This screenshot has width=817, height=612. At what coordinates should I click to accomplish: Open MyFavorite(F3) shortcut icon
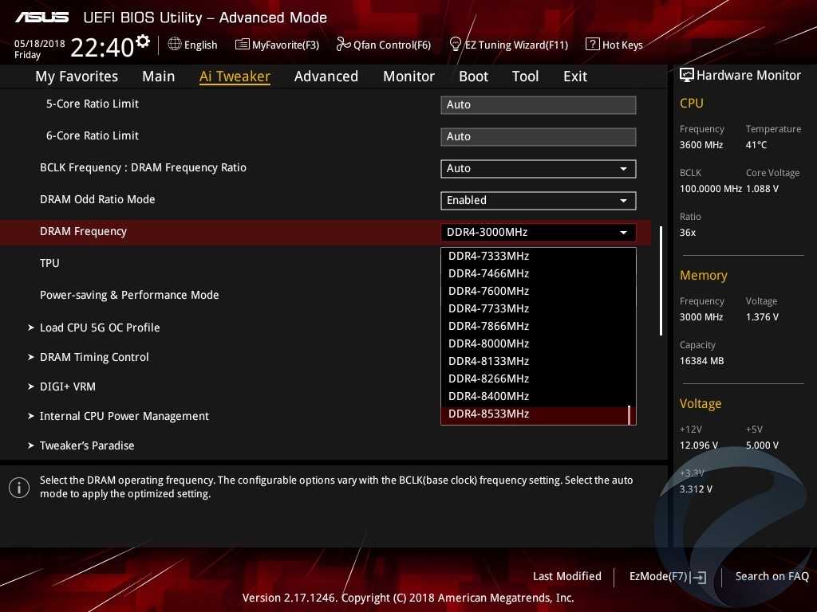[243, 45]
